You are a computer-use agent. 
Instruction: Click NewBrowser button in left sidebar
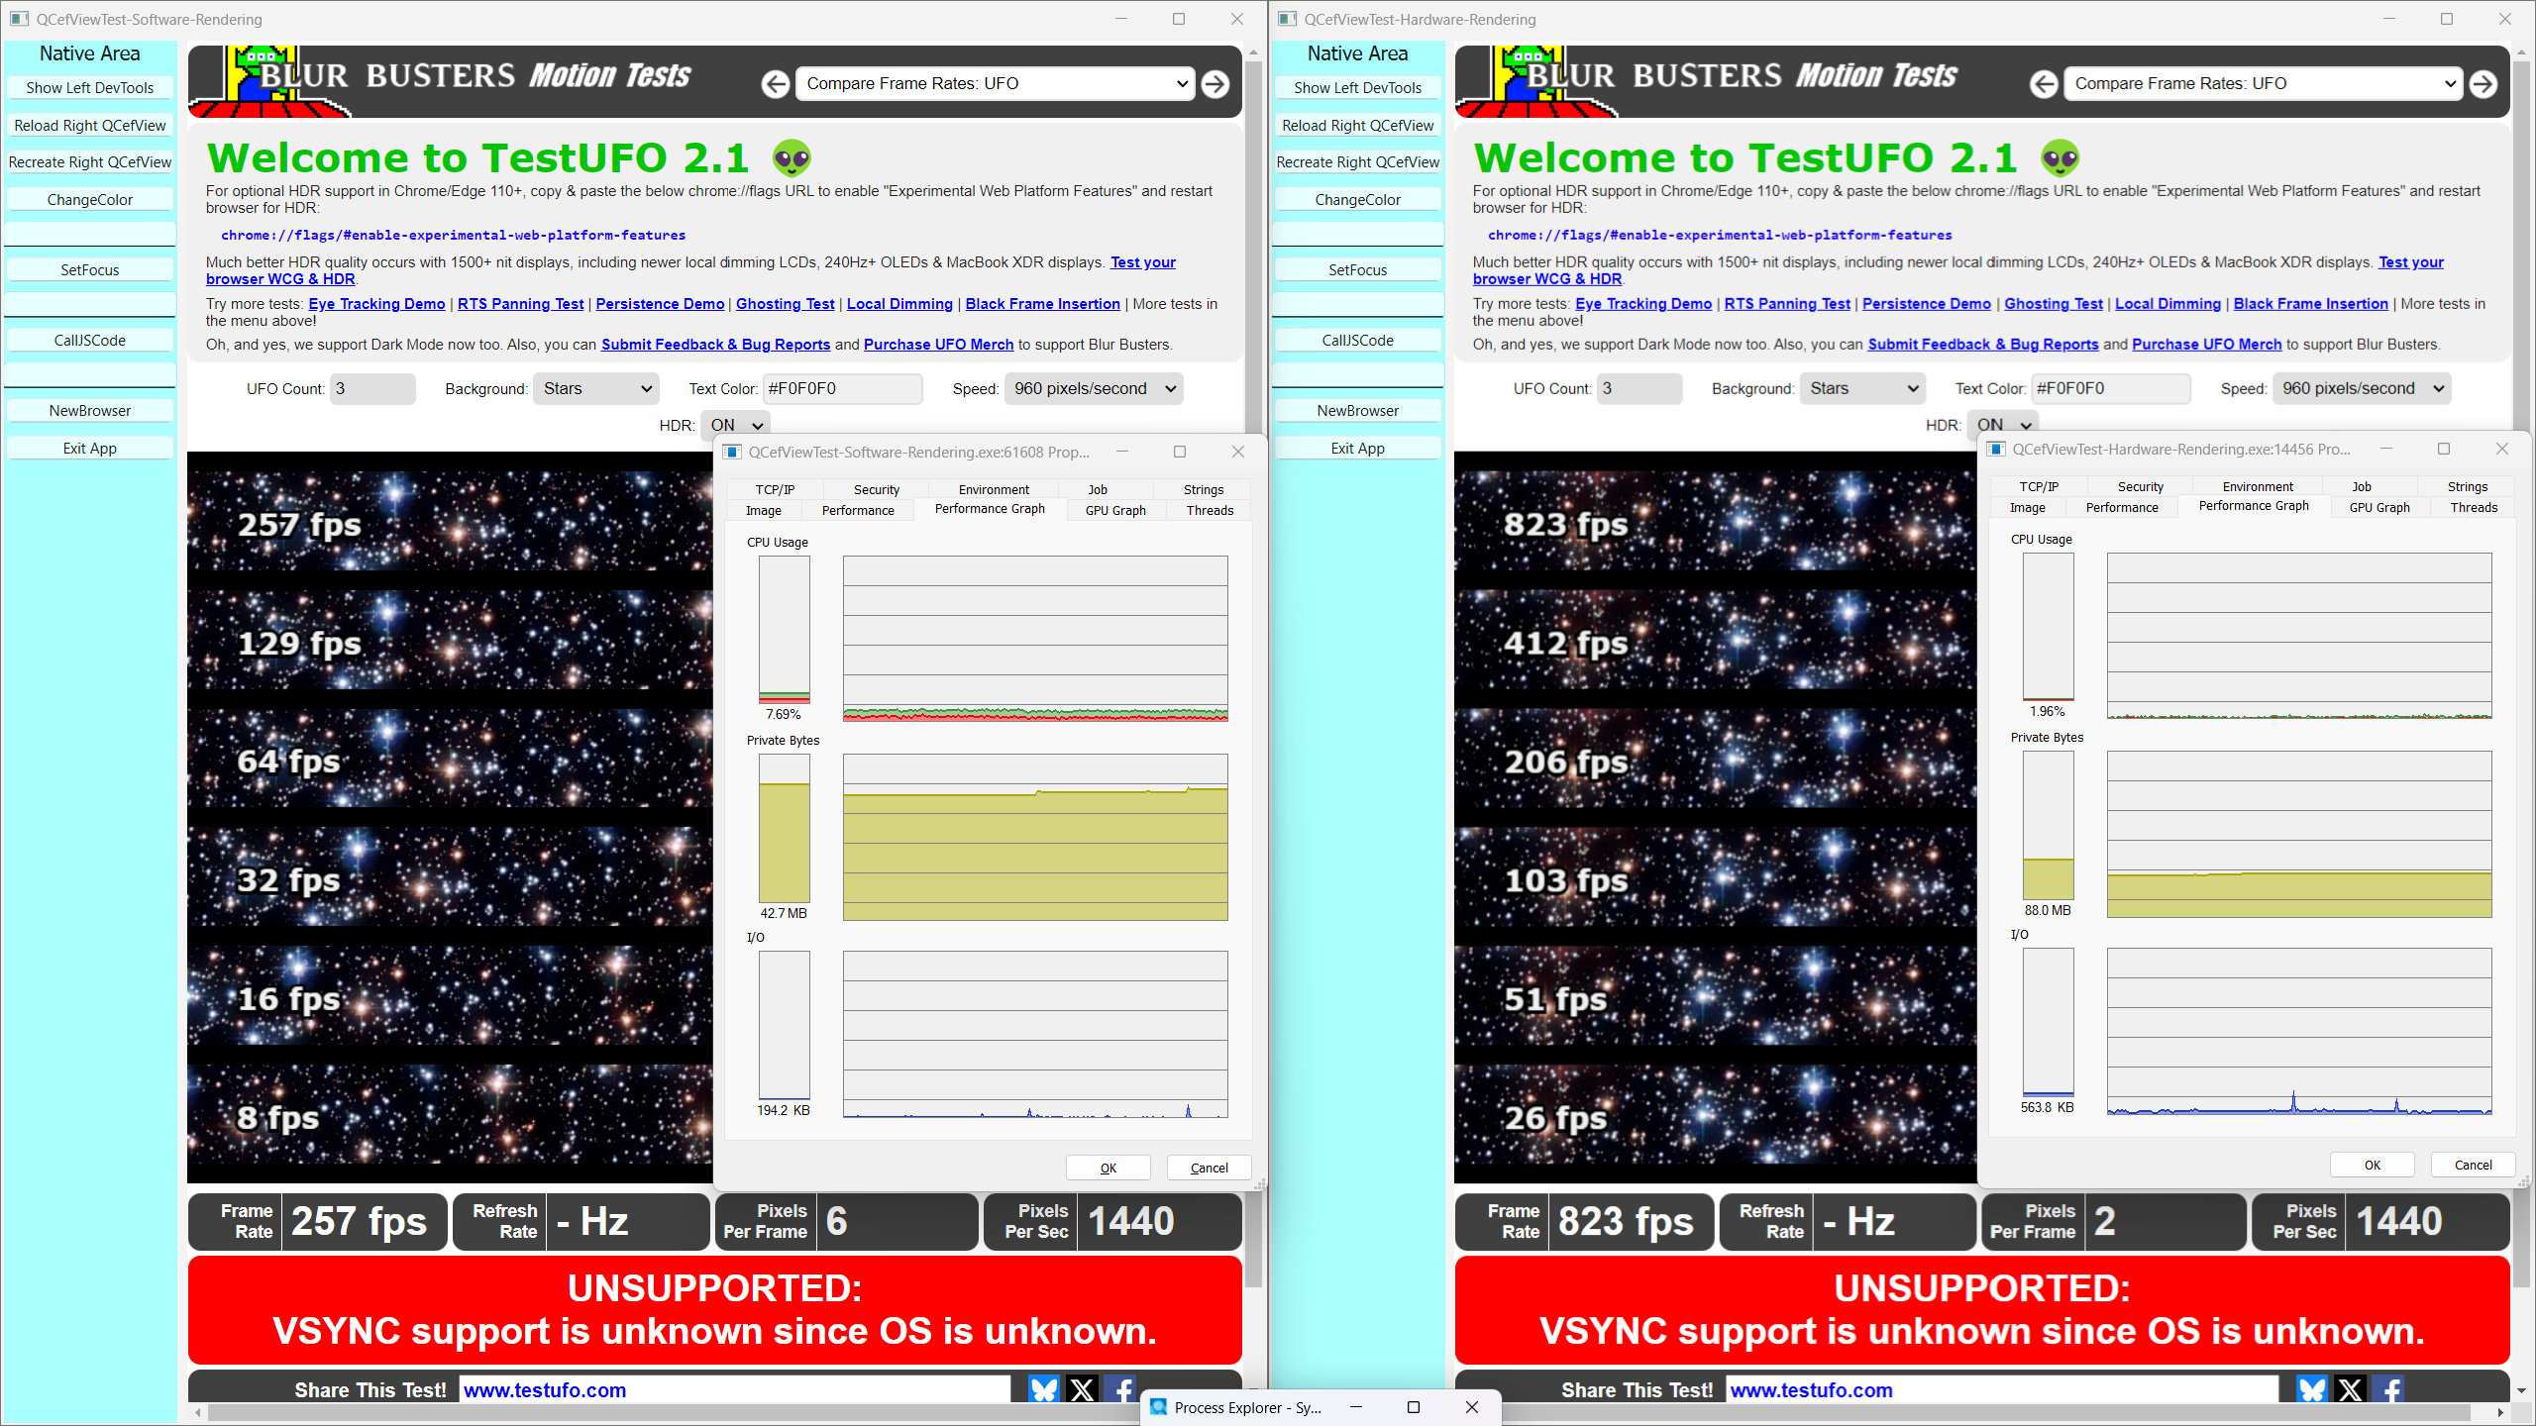(x=90, y=409)
